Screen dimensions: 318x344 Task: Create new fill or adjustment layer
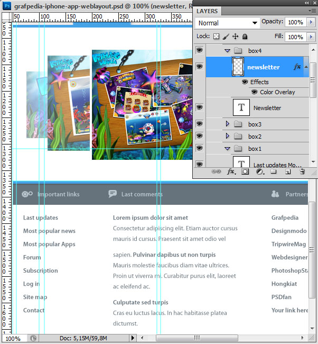[260, 171]
